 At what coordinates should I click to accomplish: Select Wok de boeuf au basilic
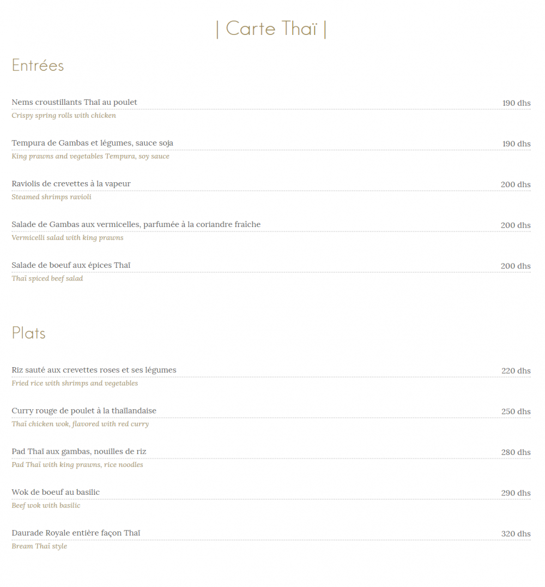[56, 493]
